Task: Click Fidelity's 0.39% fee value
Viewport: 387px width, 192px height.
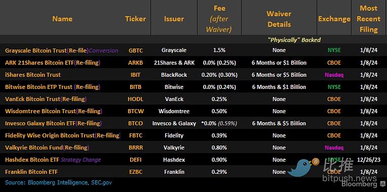Action: 219,135
